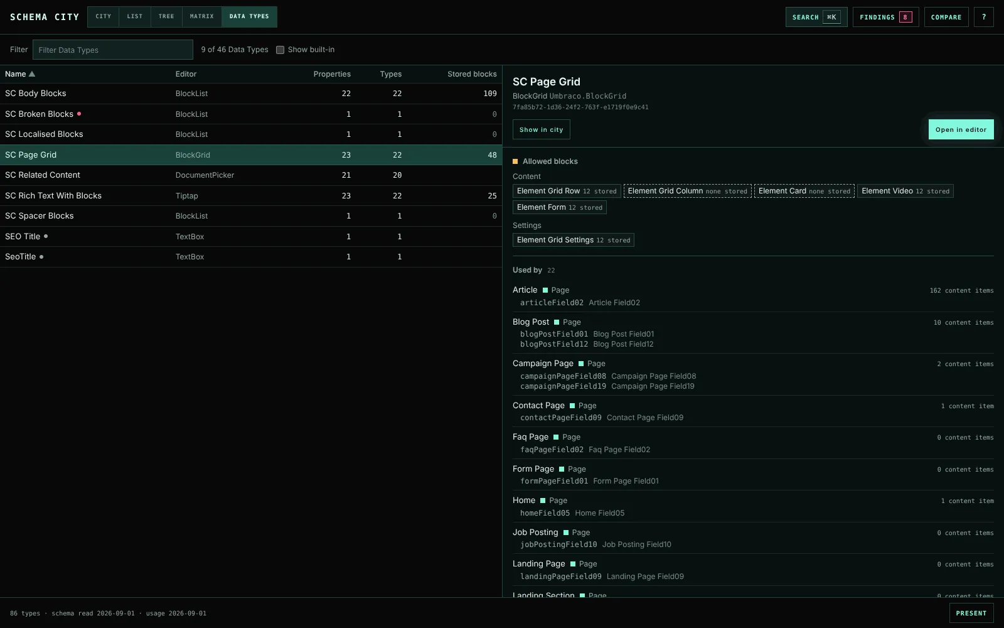The height and width of the screenshot is (628, 1004).
Task: Select the Data Types tab
Action: tap(249, 17)
